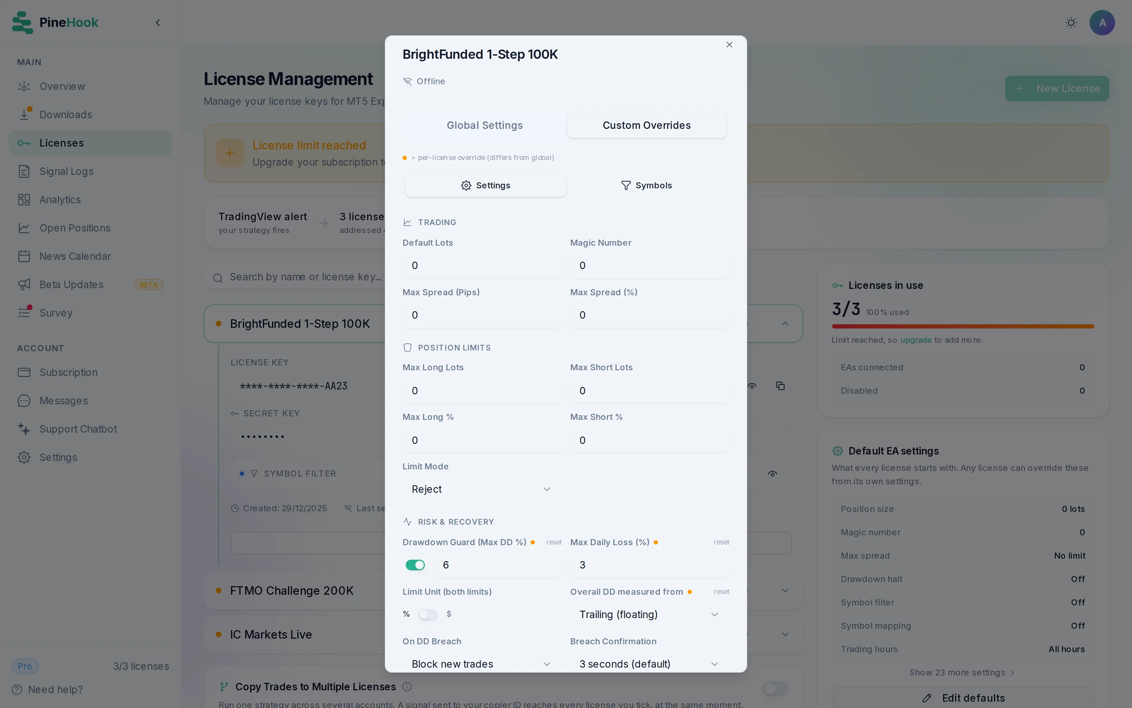Close the BrightFunded settings dialog
1132x708 pixels.
[729, 45]
